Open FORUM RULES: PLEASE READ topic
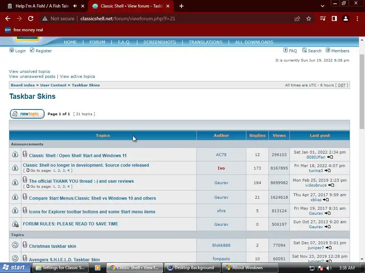Image resolution: width=365 pixels, height=273 pixels. tap(71, 224)
